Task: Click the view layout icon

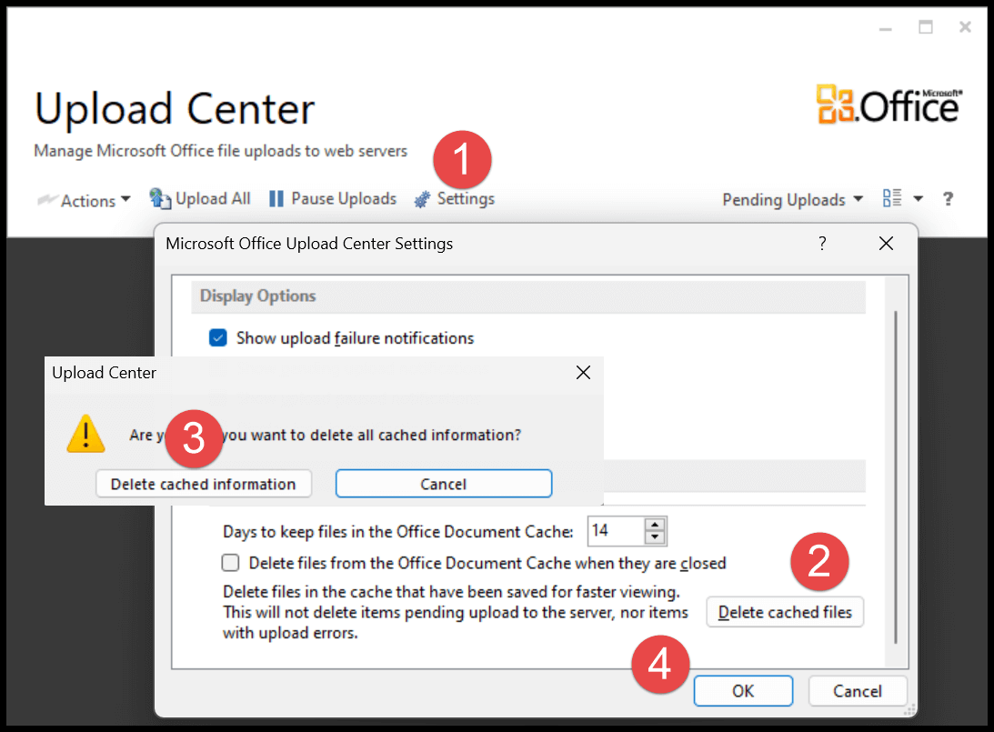Action: click(x=892, y=198)
